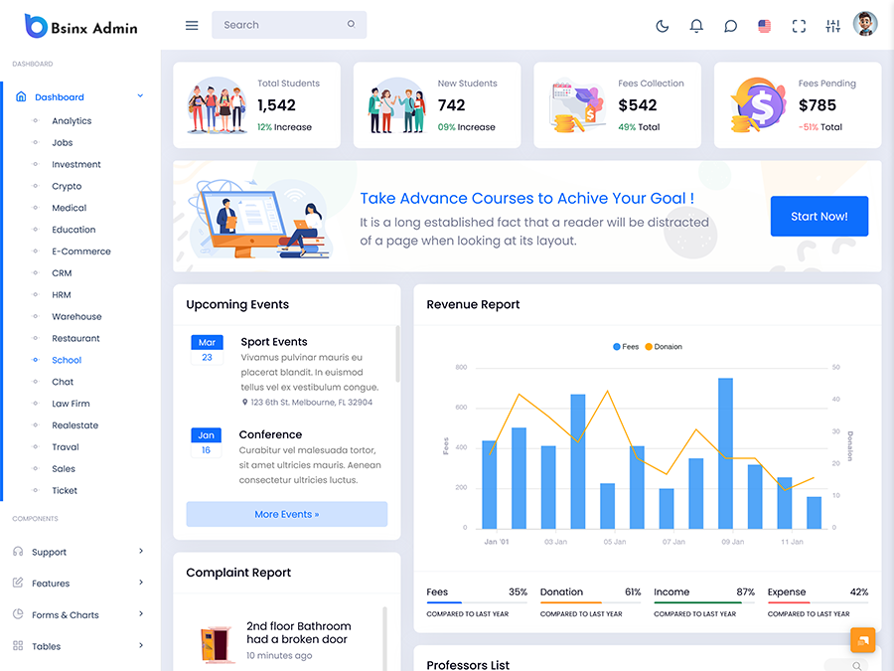This screenshot has width=894, height=671.
Task: Open Restaurant dashboard
Action: 75,338
